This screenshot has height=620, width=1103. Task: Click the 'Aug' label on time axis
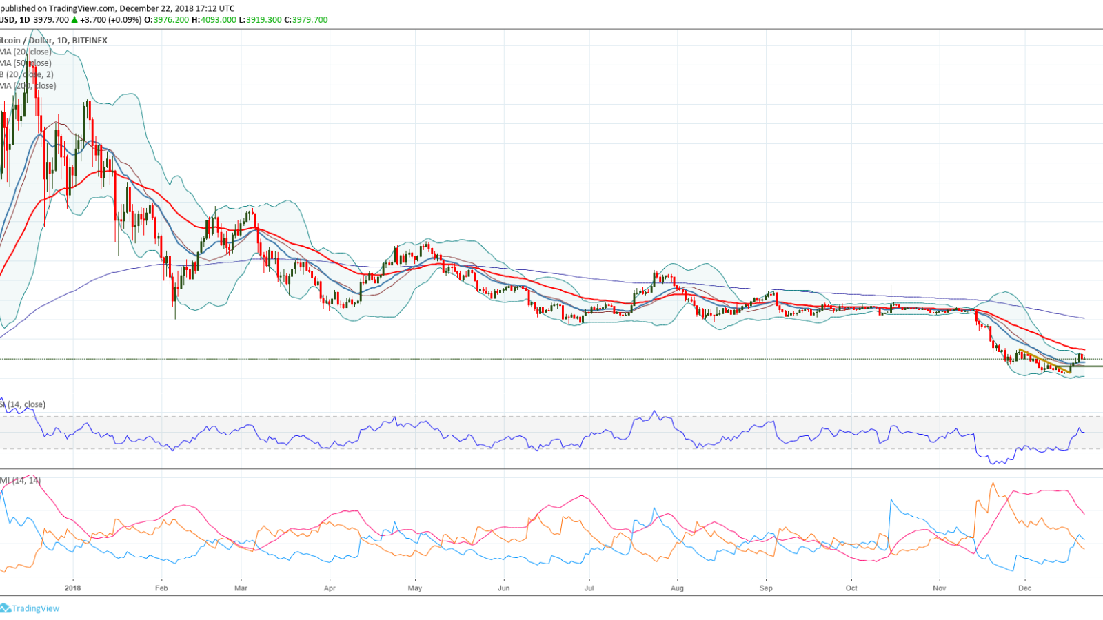(678, 588)
